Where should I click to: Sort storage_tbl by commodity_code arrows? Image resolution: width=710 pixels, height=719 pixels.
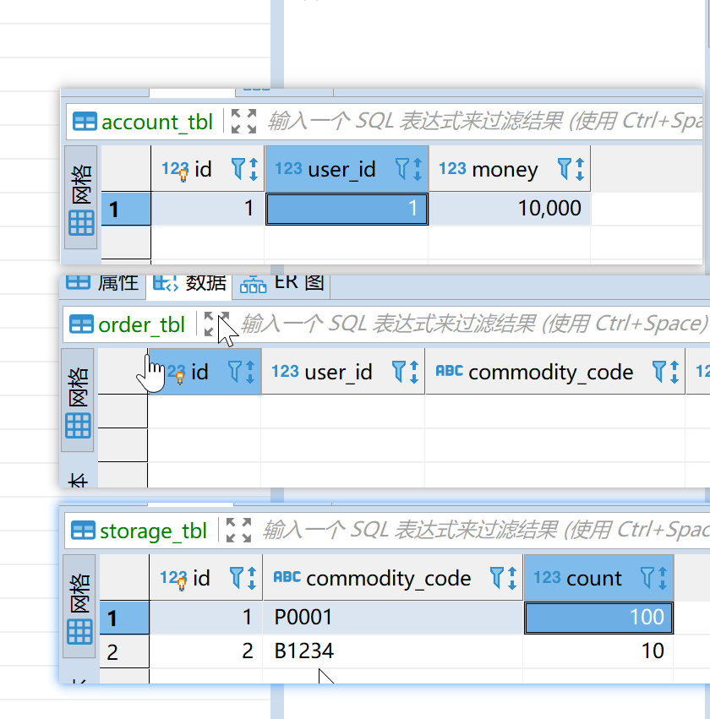point(512,578)
